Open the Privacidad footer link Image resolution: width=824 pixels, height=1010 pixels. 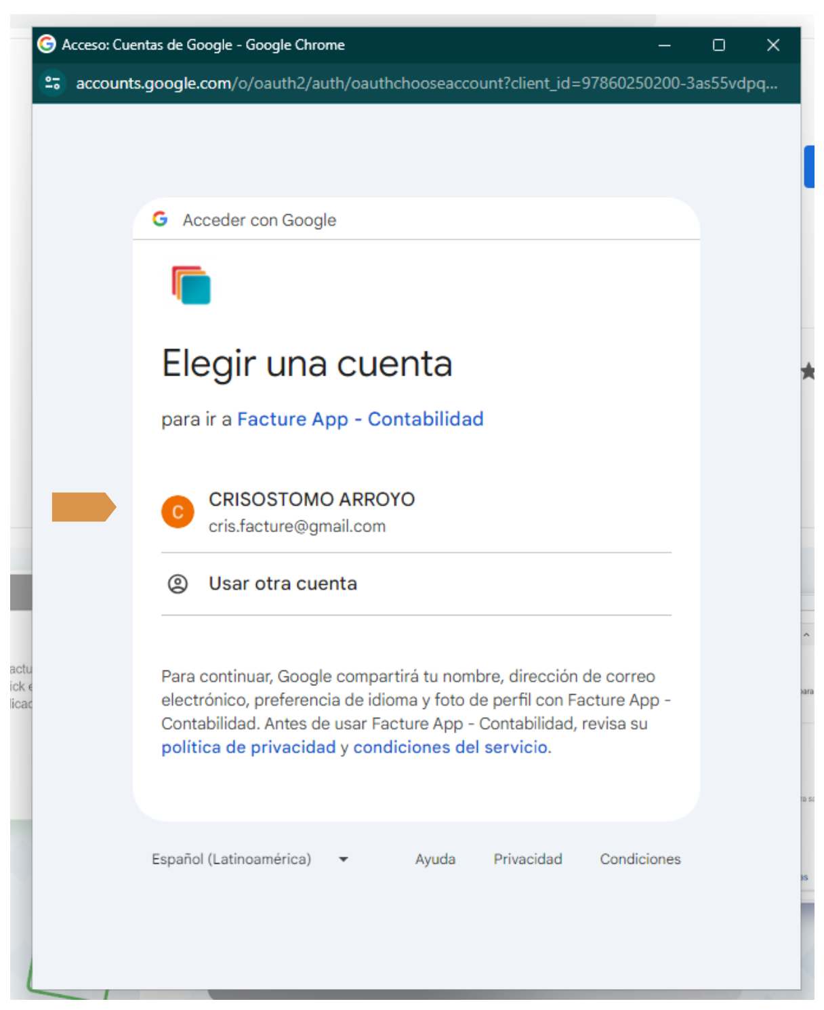527,859
